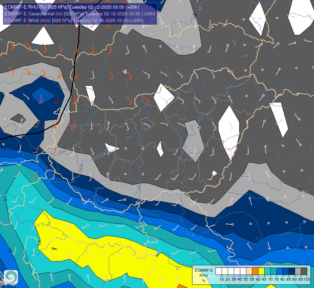Click the ECMWF swirl logo icon
314x288 pixels.
tap(11, 277)
